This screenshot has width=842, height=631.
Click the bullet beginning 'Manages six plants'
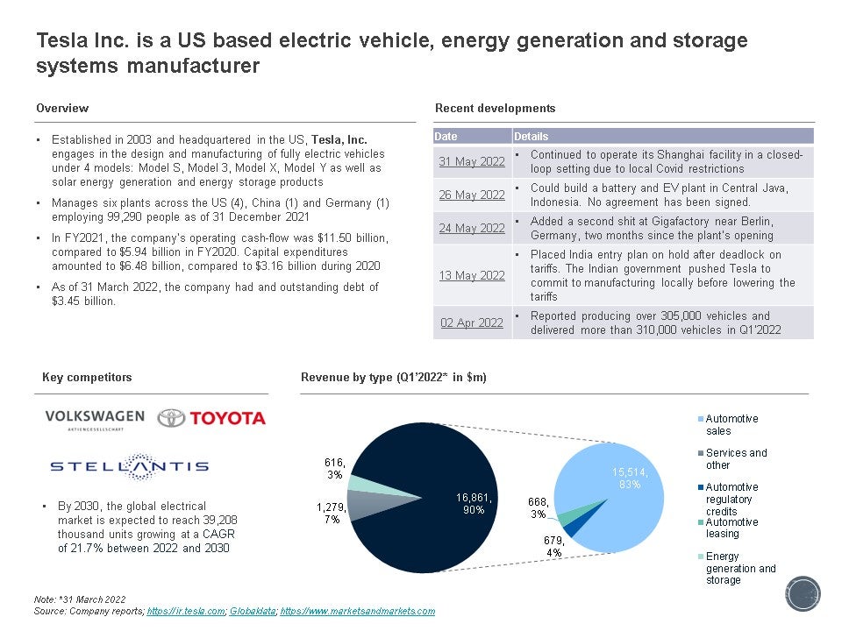(220, 209)
